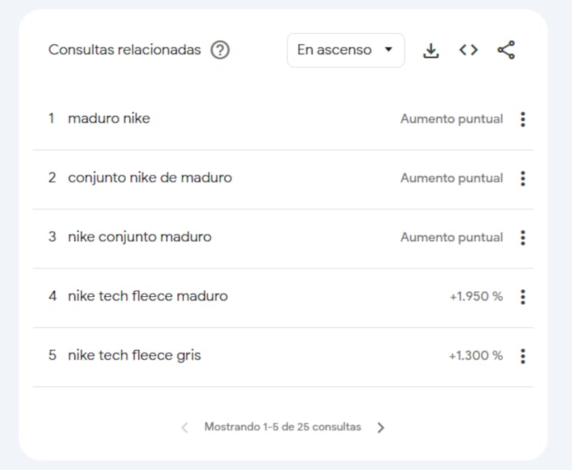Image resolution: width=572 pixels, height=470 pixels.
Task: Go to the next page of queries
Action: point(381,427)
